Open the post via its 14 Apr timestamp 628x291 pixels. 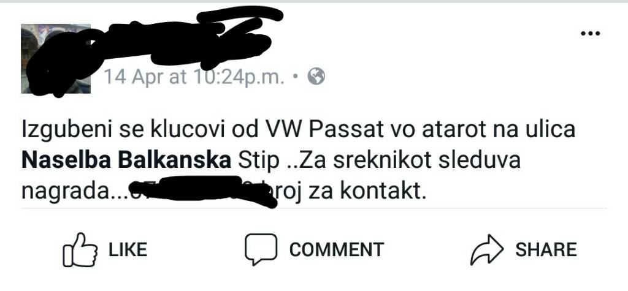pos(194,77)
